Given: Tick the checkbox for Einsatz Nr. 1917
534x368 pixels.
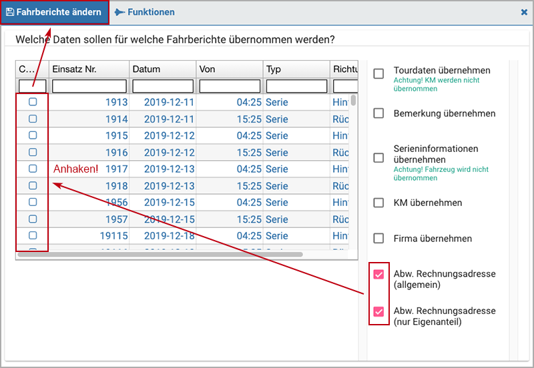Looking at the screenshot, I should 33,169.
